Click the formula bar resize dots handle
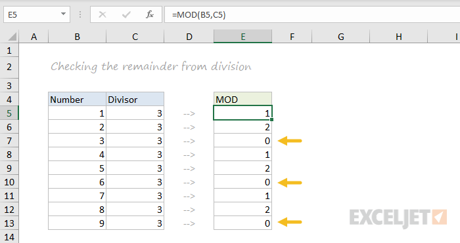This screenshot has width=460, height=243. point(80,14)
